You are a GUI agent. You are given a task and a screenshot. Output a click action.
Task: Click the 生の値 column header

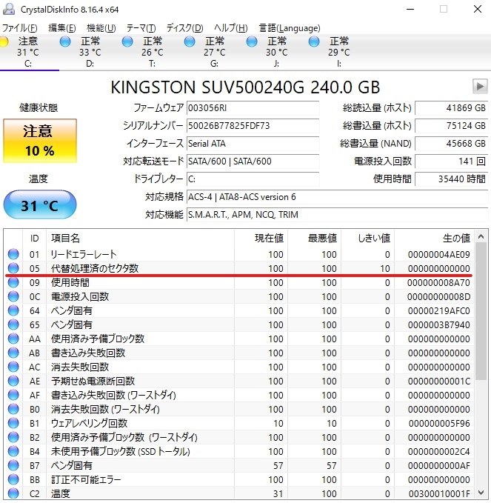tap(435, 238)
